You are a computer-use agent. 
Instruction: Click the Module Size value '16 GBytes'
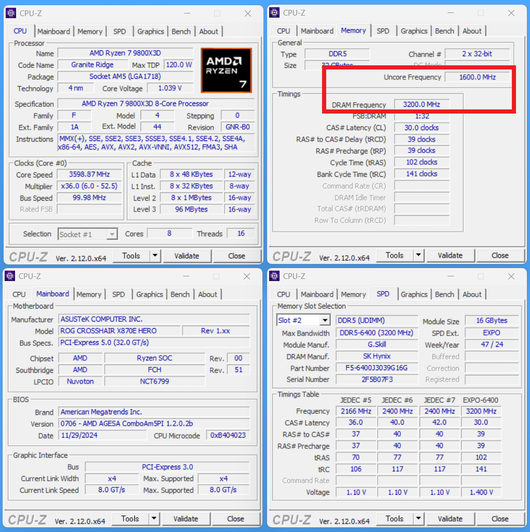492,320
